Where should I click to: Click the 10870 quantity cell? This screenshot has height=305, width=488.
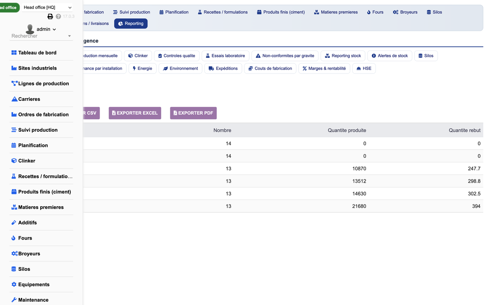359,168
